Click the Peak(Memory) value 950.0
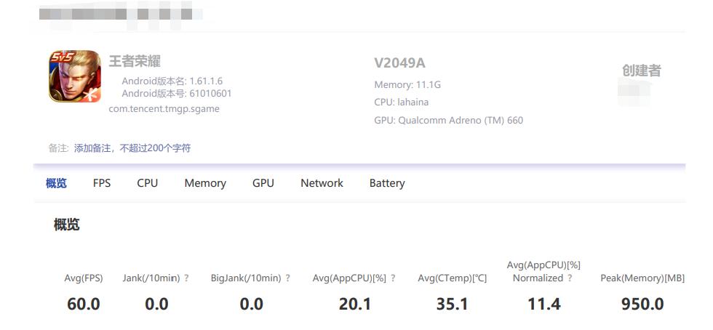 (x=642, y=304)
